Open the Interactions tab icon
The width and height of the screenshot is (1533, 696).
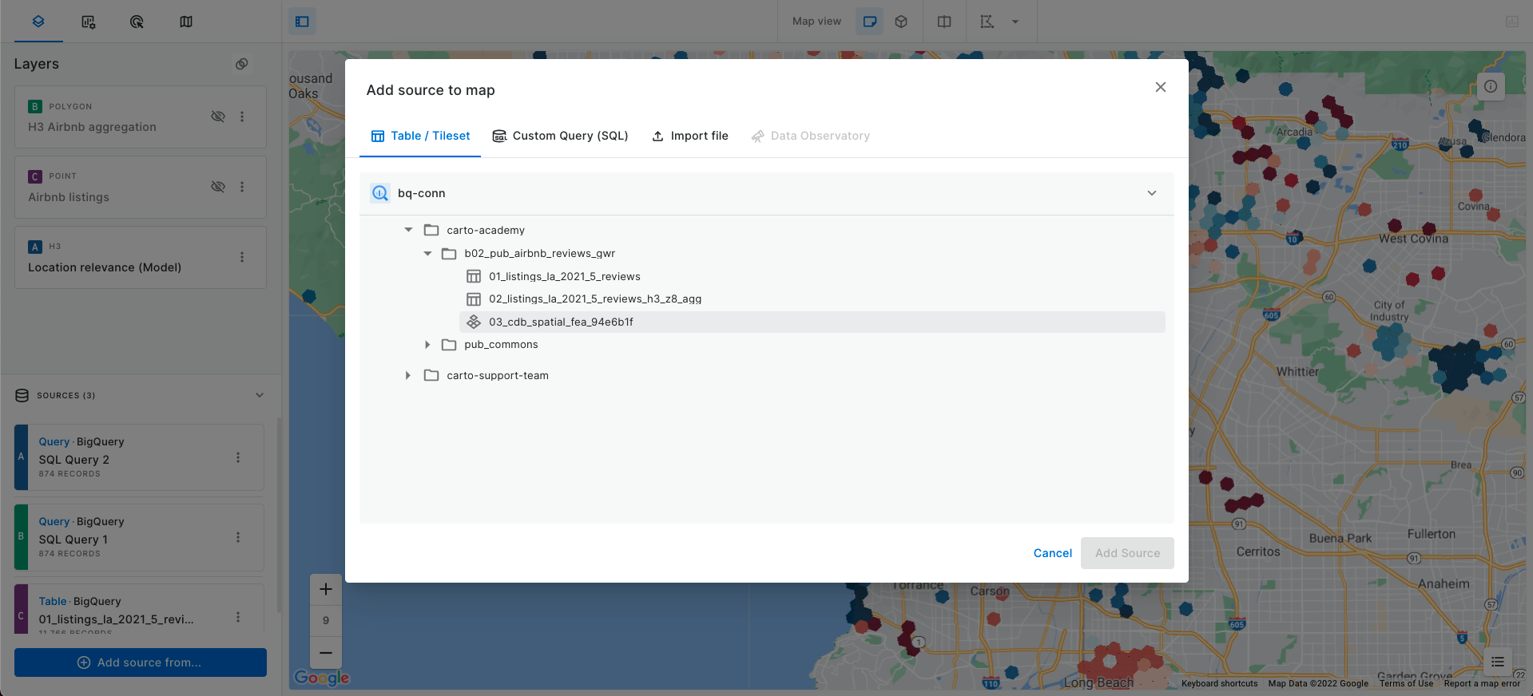point(137,22)
